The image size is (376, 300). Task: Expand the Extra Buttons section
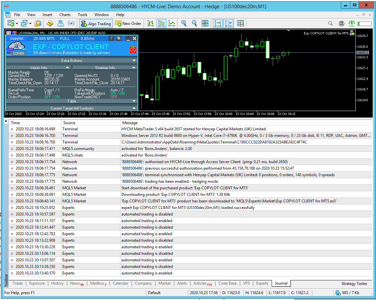tap(72, 61)
